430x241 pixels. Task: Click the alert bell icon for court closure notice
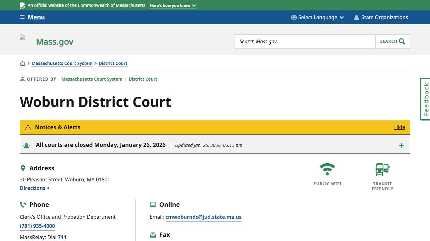(27, 145)
